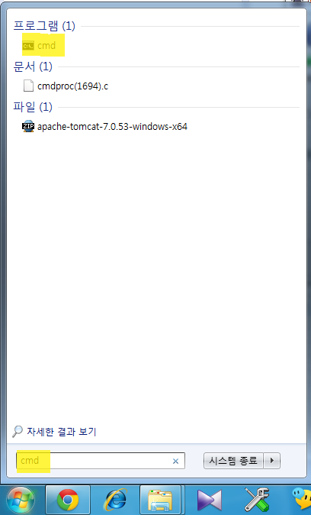Viewport: 311px width, 515px height.
Task: Click the 프로그램 (1) group header
Action: pos(44,26)
